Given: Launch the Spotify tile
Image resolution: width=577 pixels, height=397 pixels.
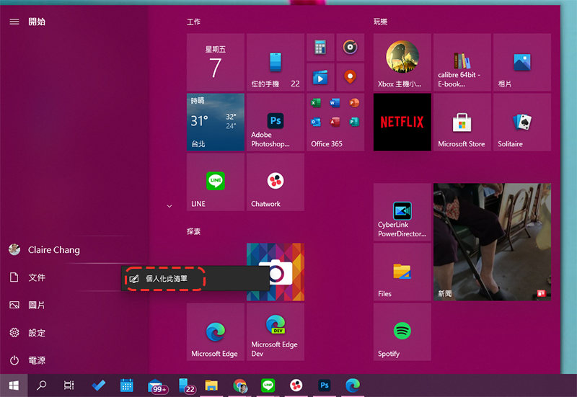Looking at the screenshot, I should coord(402,332).
